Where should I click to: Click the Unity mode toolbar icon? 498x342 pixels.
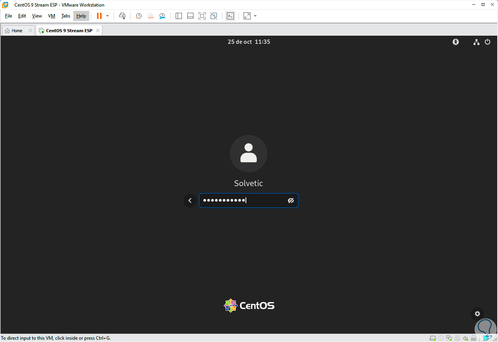click(214, 16)
